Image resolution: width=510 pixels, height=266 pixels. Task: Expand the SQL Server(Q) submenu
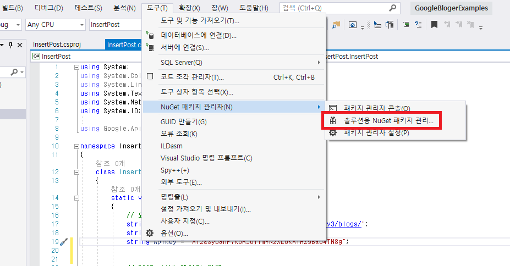pyautogui.click(x=234, y=62)
